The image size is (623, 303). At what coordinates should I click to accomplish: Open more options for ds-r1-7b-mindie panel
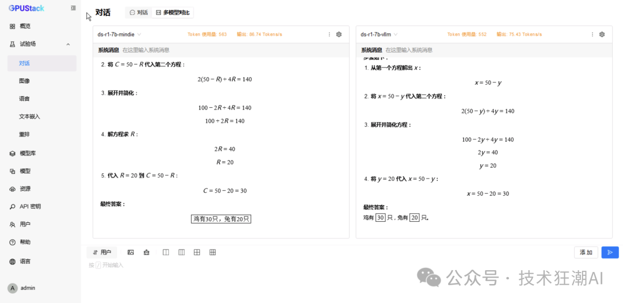[329, 35]
